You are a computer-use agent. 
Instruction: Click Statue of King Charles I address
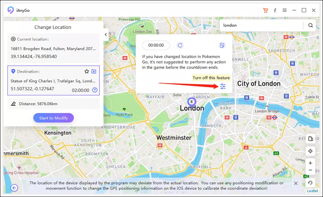tap(53, 81)
